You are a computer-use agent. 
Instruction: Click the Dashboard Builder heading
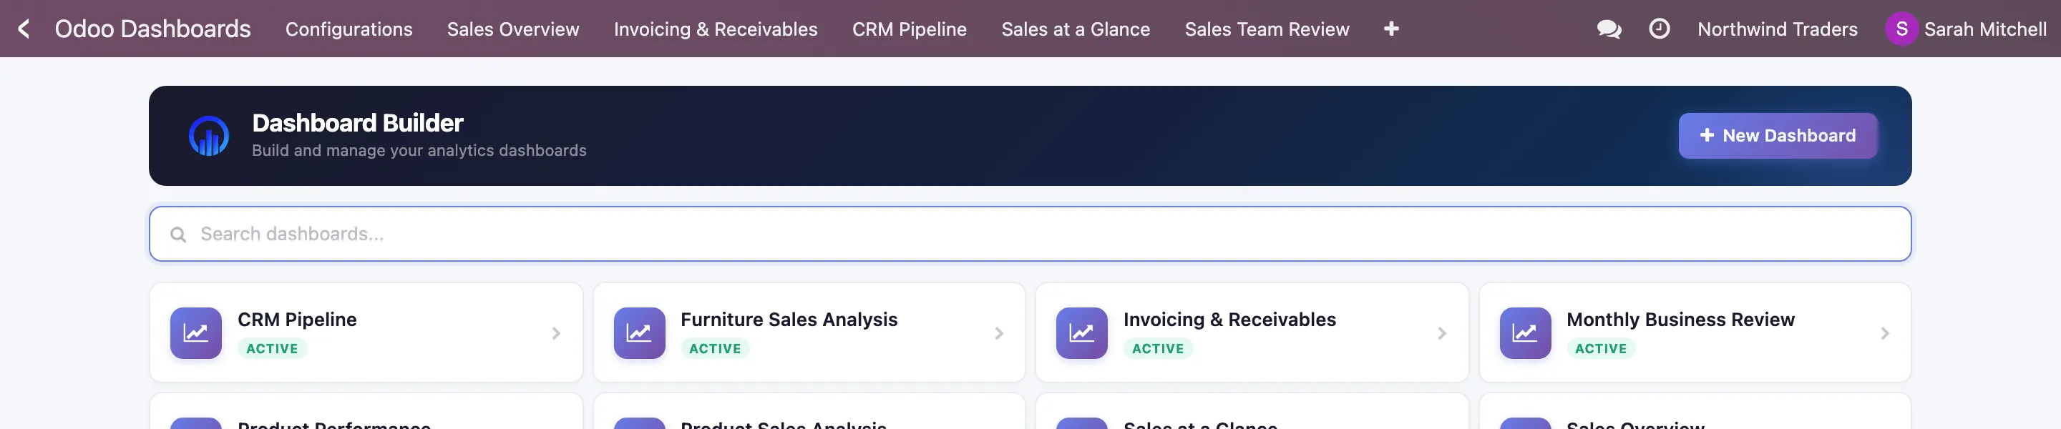[x=358, y=123]
